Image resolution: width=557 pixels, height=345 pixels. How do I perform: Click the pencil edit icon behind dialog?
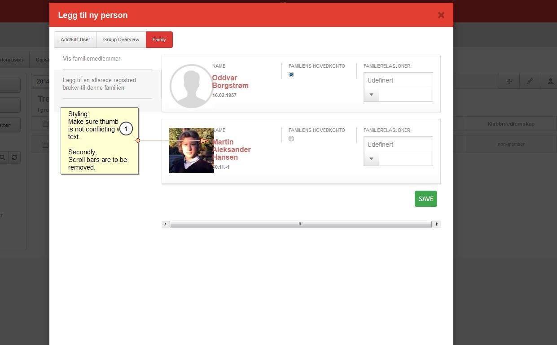[530, 81]
